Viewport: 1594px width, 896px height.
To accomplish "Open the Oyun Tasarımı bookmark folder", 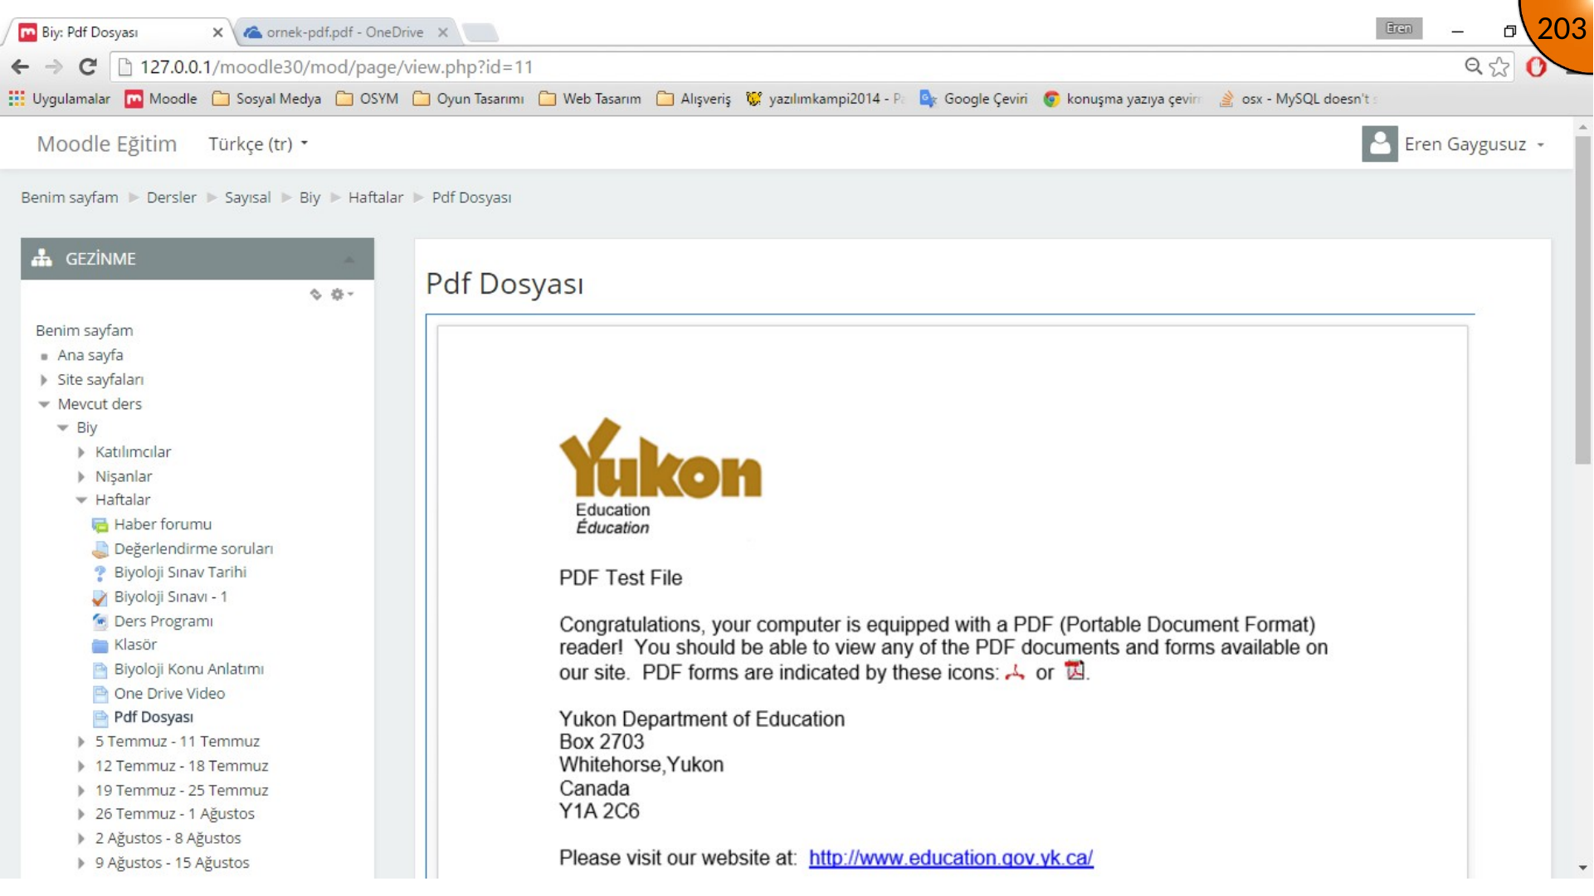I will tap(469, 99).
